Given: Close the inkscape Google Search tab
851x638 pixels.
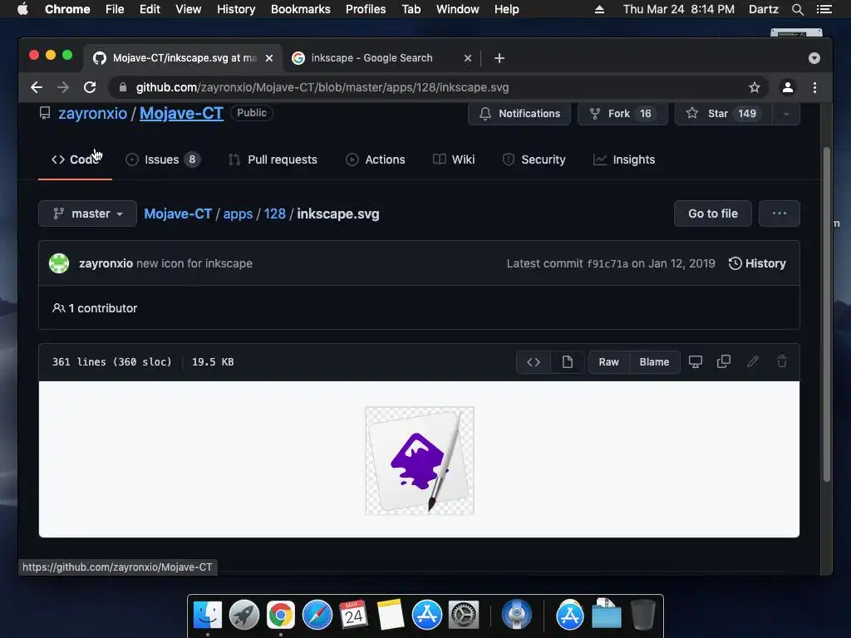Looking at the screenshot, I should pos(468,58).
